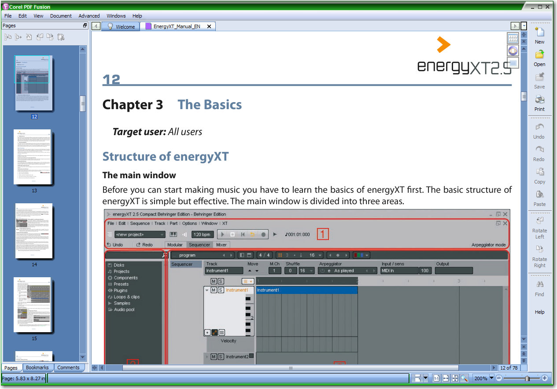The width and height of the screenshot is (557, 389).
Task: Click the horizontal scrollbar right arrow
Action: (x=494, y=368)
